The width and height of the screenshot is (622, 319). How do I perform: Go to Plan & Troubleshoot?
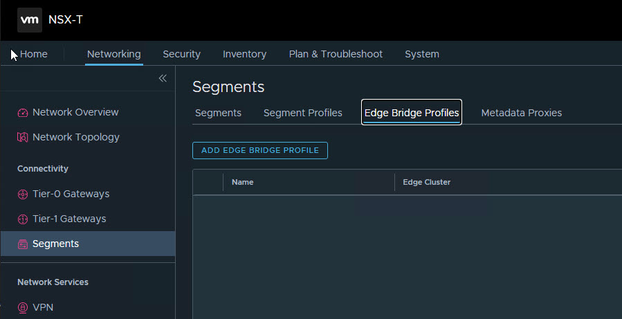pos(336,54)
